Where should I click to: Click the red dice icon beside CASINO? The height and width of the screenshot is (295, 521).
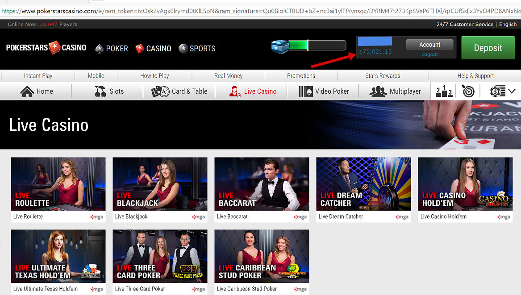coord(140,49)
